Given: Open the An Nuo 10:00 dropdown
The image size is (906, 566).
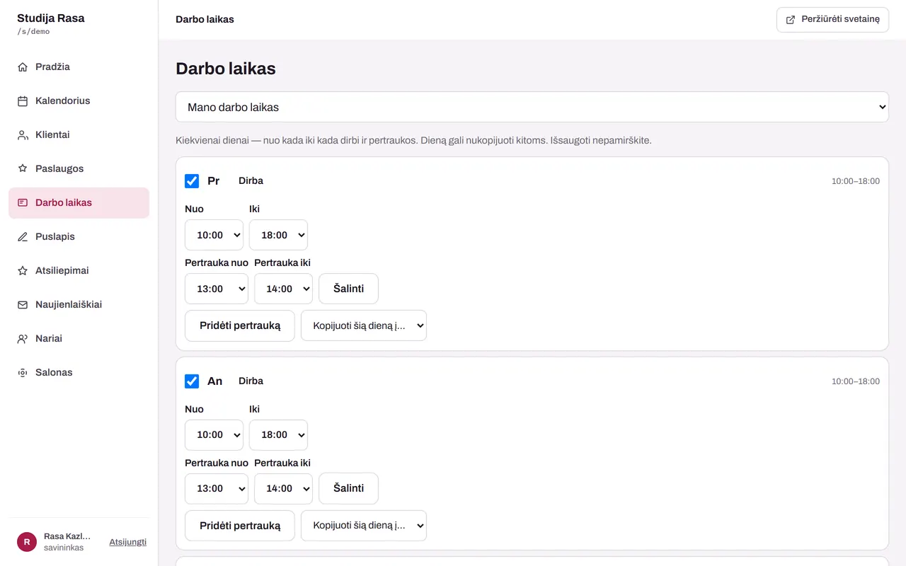Looking at the screenshot, I should (x=214, y=435).
